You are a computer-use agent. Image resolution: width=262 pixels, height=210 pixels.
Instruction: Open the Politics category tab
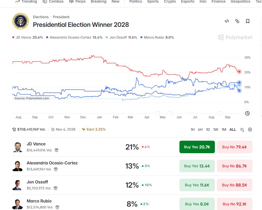point(135,2)
